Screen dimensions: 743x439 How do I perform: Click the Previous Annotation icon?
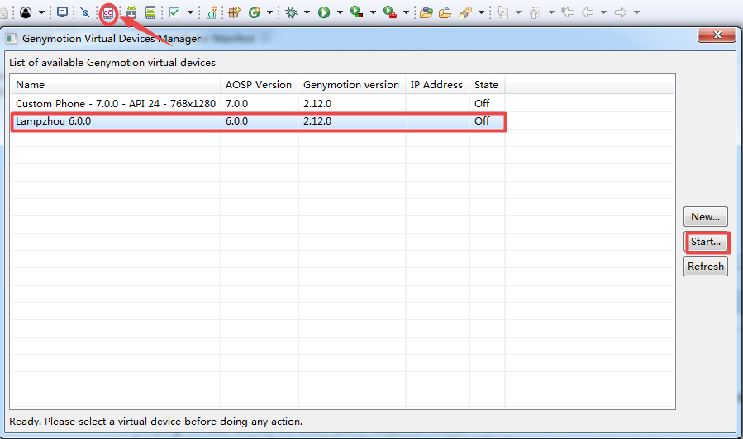[x=536, y=12]
